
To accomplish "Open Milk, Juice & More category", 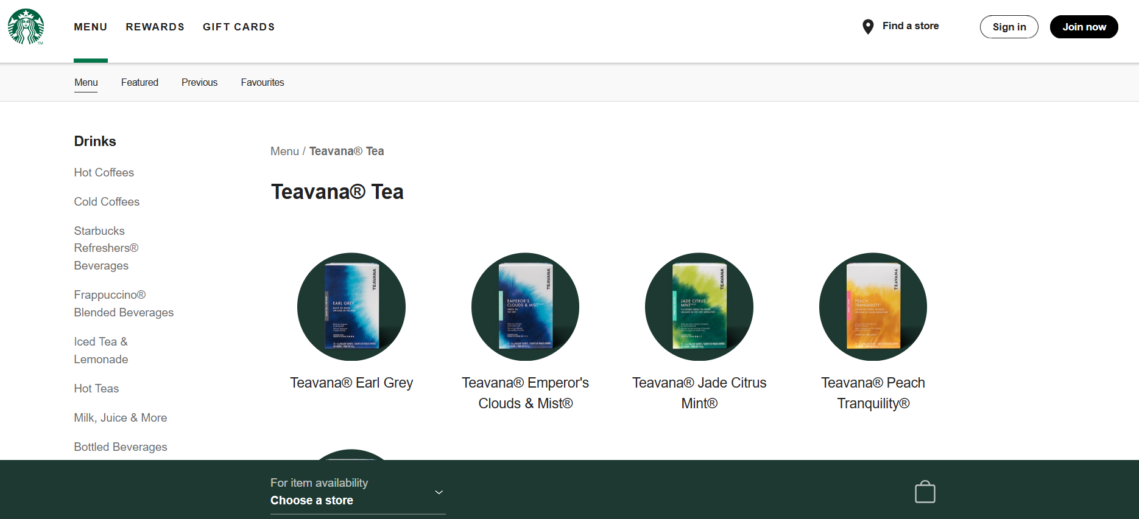I will [121, 417].
